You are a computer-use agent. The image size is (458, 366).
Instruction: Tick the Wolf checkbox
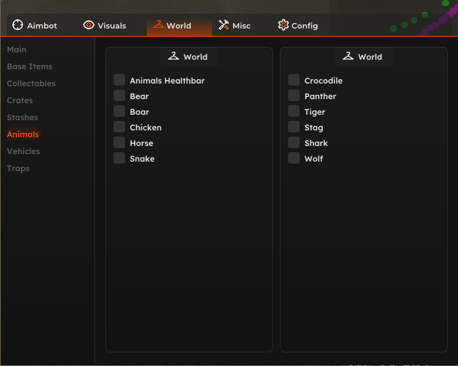pyautogui.click(x=294, y=158)
